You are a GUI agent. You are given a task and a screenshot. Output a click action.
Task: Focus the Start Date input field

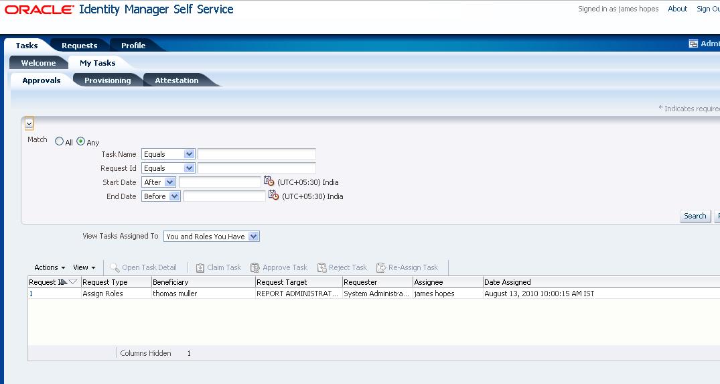220,182
